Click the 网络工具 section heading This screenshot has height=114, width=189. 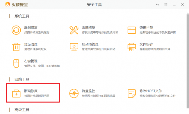click(x=22, y=79)
